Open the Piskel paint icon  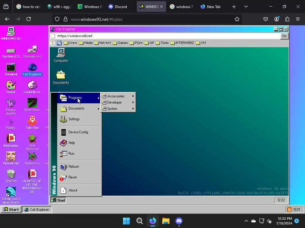[x=11, y=87]
